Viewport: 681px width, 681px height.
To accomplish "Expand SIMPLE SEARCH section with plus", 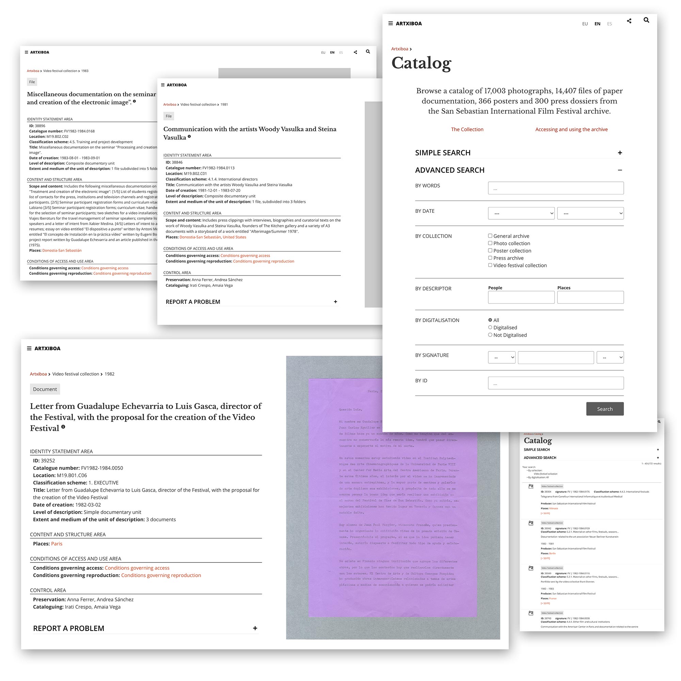I will coord(620,153).
